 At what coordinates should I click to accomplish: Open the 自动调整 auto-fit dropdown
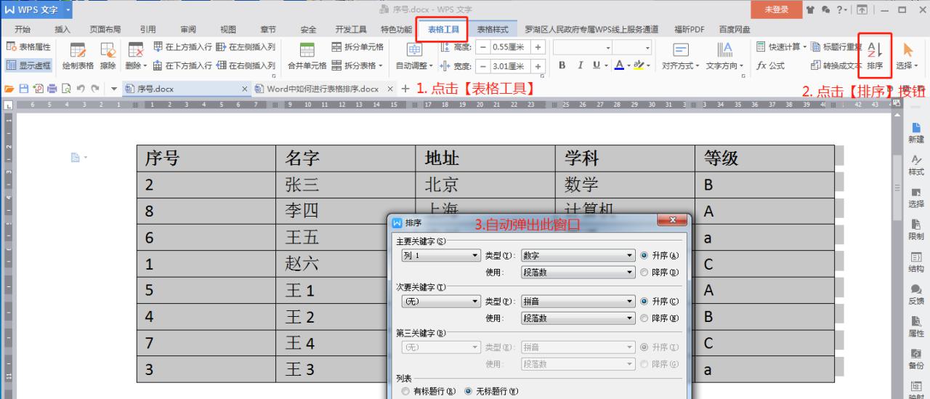[x=414, y=56]
